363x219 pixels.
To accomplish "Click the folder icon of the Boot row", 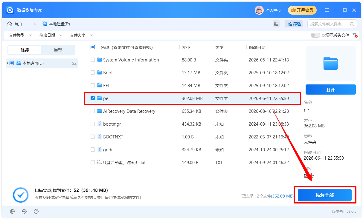I will (100, 73).
